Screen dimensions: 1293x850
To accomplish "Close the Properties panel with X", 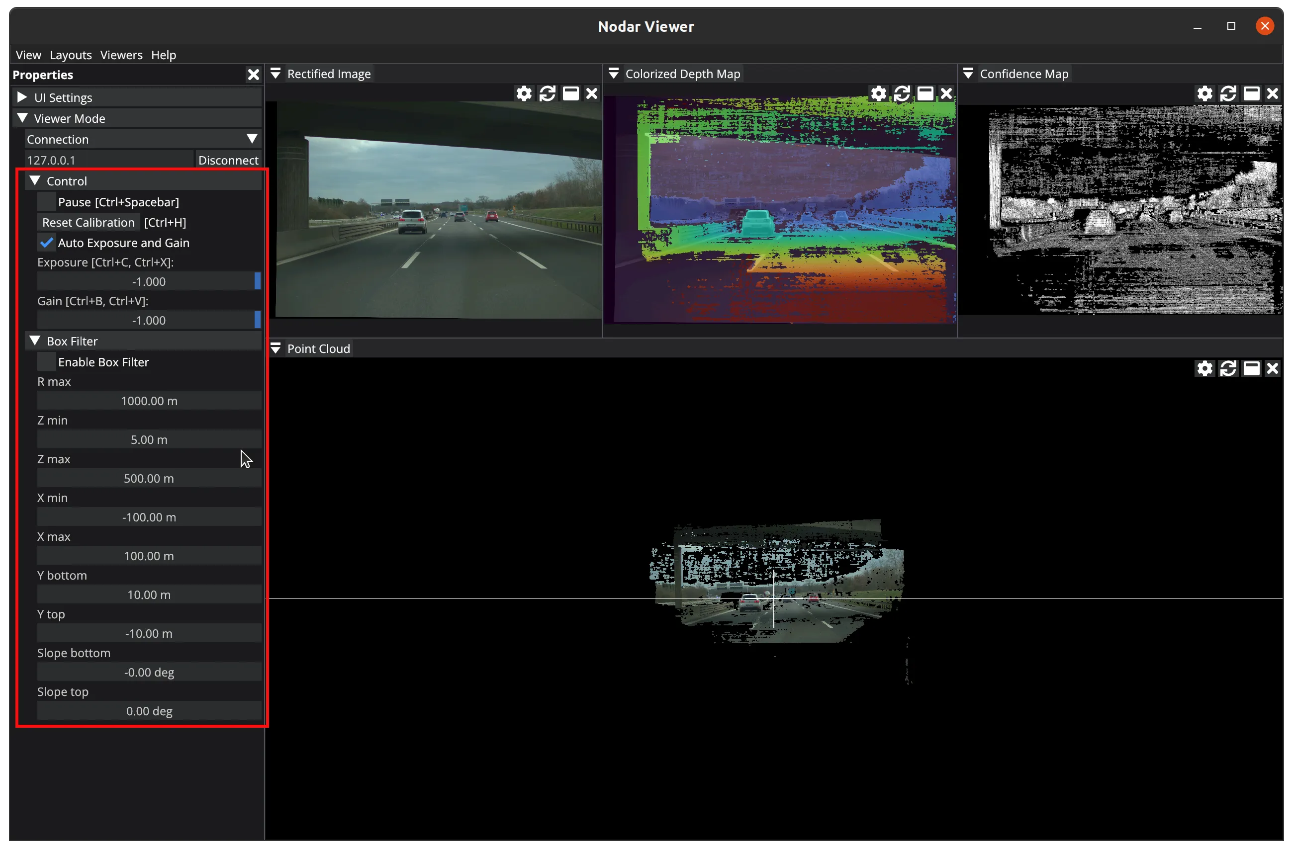I will click(x=253, y=75).
